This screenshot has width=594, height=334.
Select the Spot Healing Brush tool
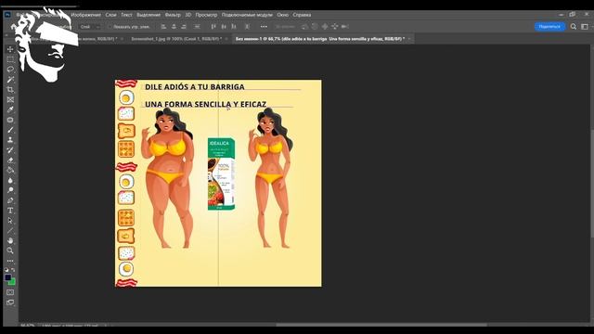coord(10,120)
